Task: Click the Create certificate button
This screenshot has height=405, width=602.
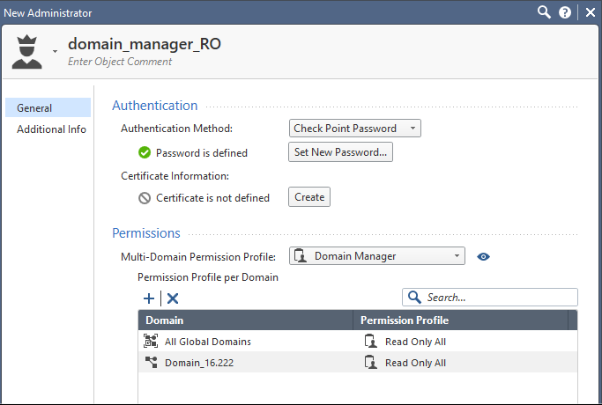Action: pyautogui.click(x=309, y=197)
